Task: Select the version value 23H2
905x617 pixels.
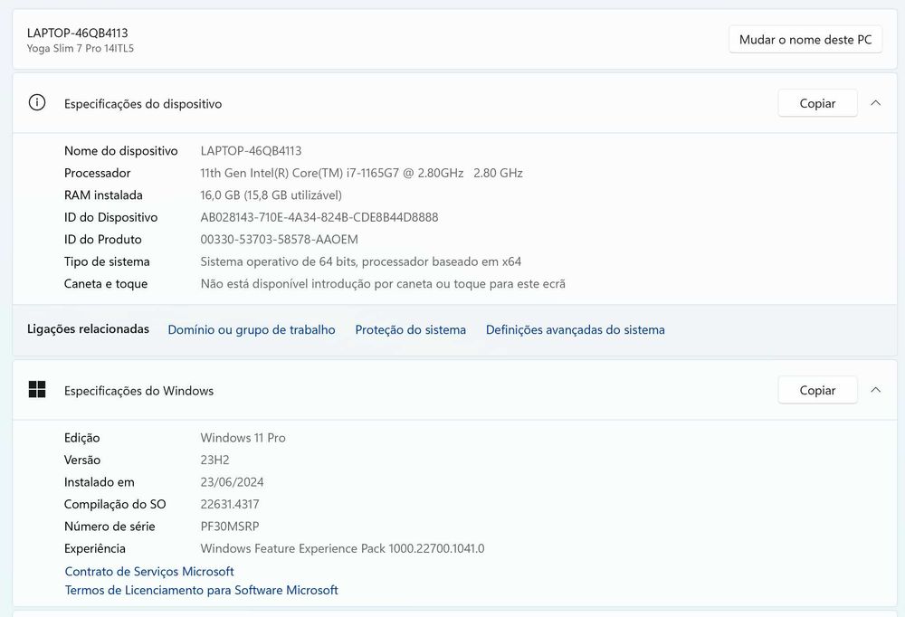Action: click(x=214, y=460)
